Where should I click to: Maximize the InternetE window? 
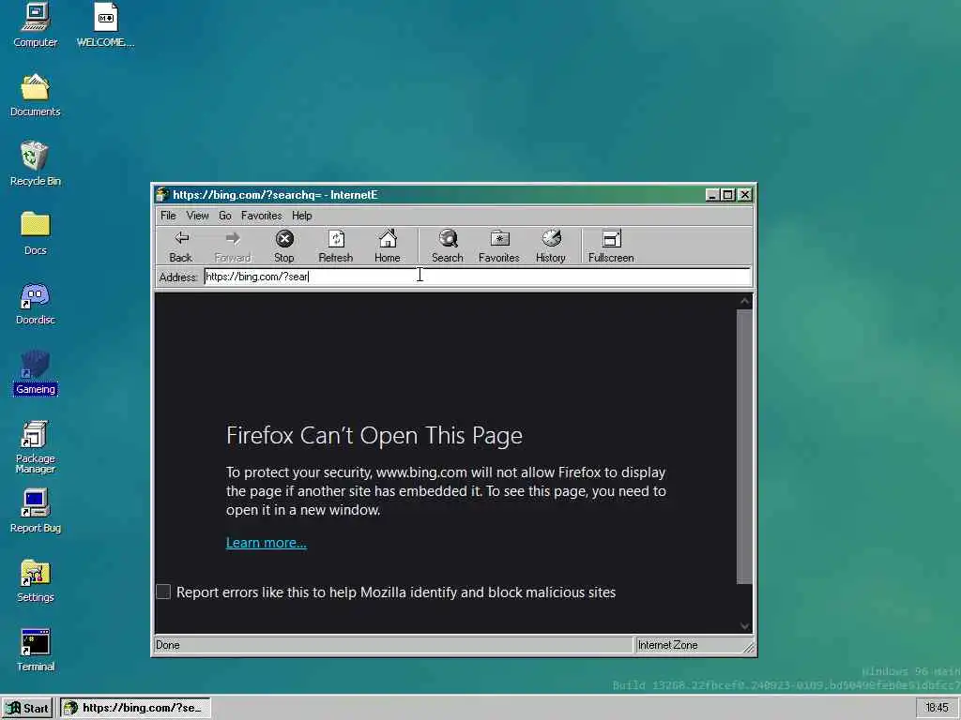click(x=727, y=195)
